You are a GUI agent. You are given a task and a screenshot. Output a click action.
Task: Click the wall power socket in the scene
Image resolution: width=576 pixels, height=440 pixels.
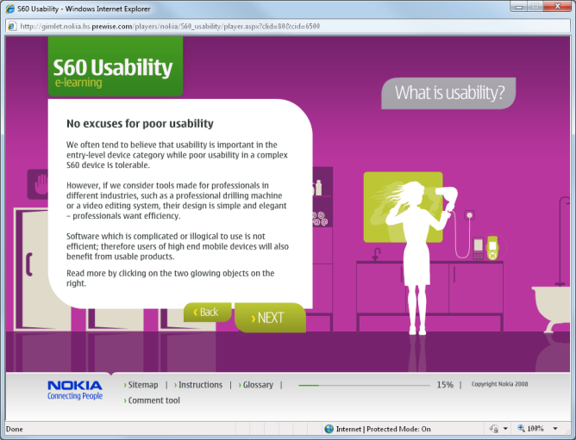[469, 215]
